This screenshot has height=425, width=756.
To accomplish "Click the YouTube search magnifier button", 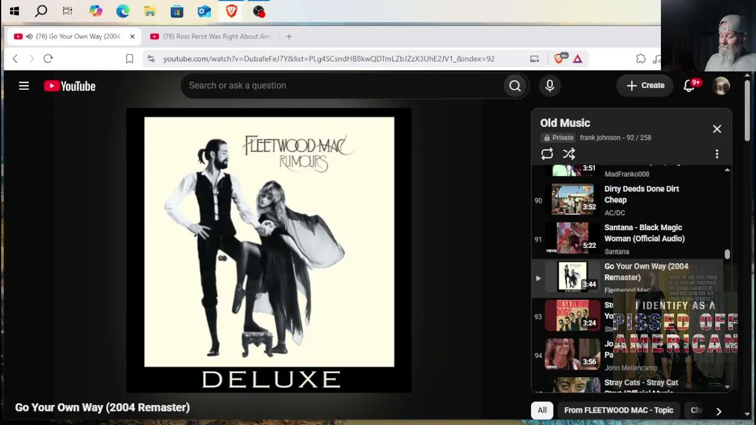I will point(515,86).
